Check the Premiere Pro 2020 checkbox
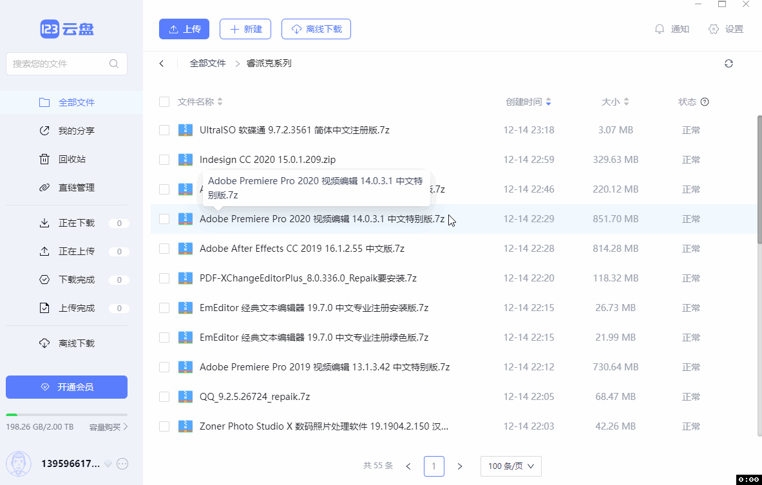Image resolution: width=762 pixels, height=485 pixels. [164, 219]
